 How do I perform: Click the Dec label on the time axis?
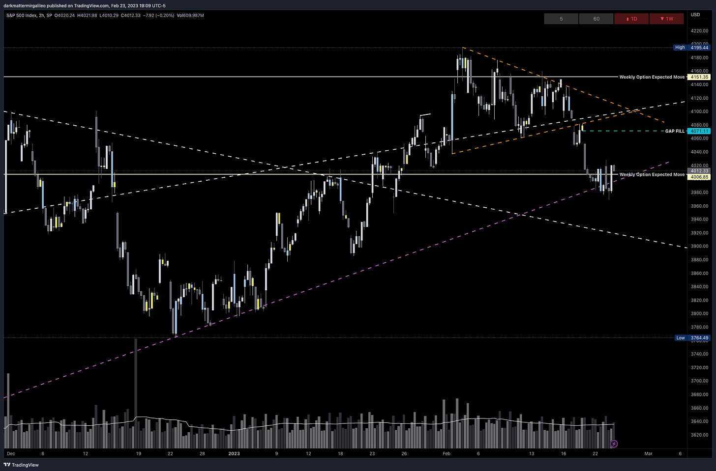click(x=11, y=453)
